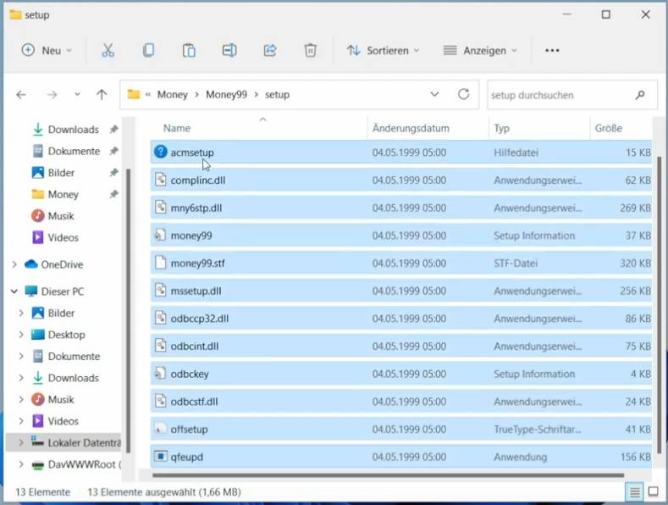Sort by the Name column header
The height and width of the screenshot is (505, 668).
(x=177, y=128)
